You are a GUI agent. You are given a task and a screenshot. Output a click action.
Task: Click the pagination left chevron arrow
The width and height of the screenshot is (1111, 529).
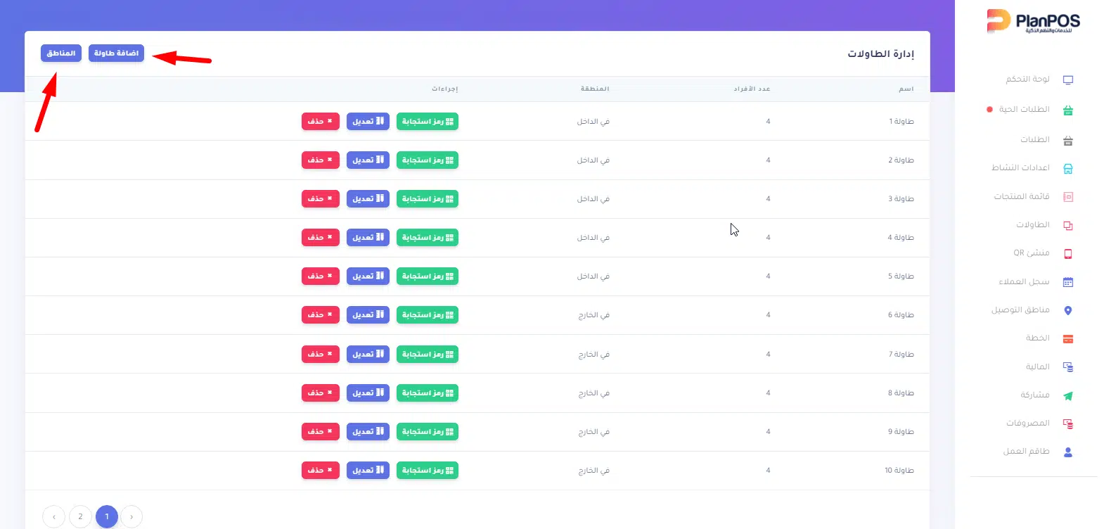click(53, 516)
